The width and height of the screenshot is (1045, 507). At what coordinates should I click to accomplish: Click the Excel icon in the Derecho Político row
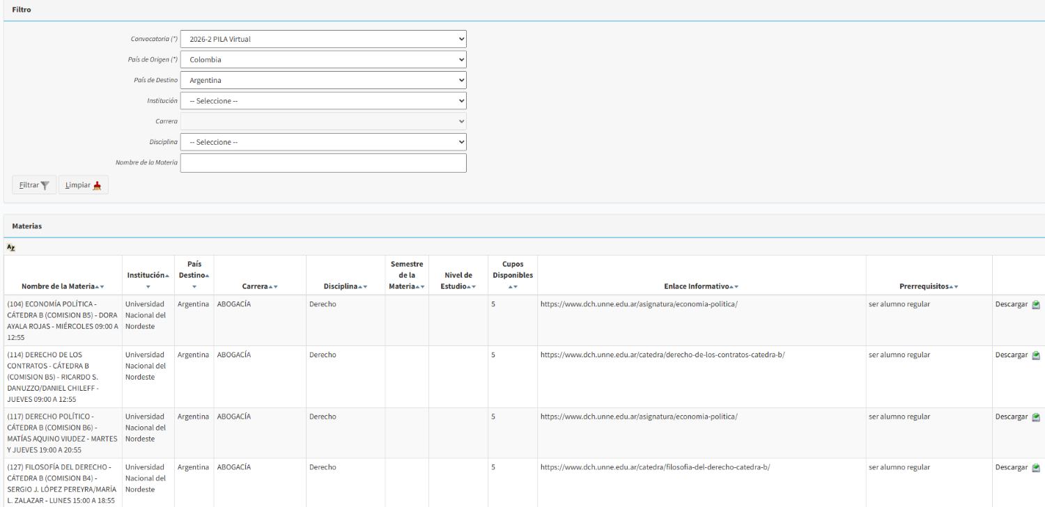[x=1036, y=417]
